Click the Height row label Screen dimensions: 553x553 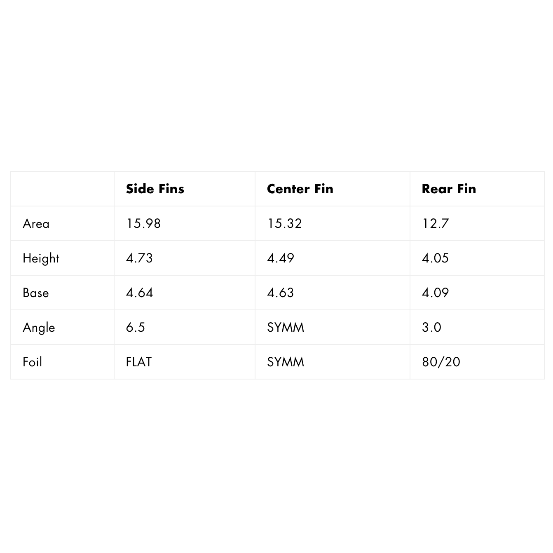tap(41, 258)
